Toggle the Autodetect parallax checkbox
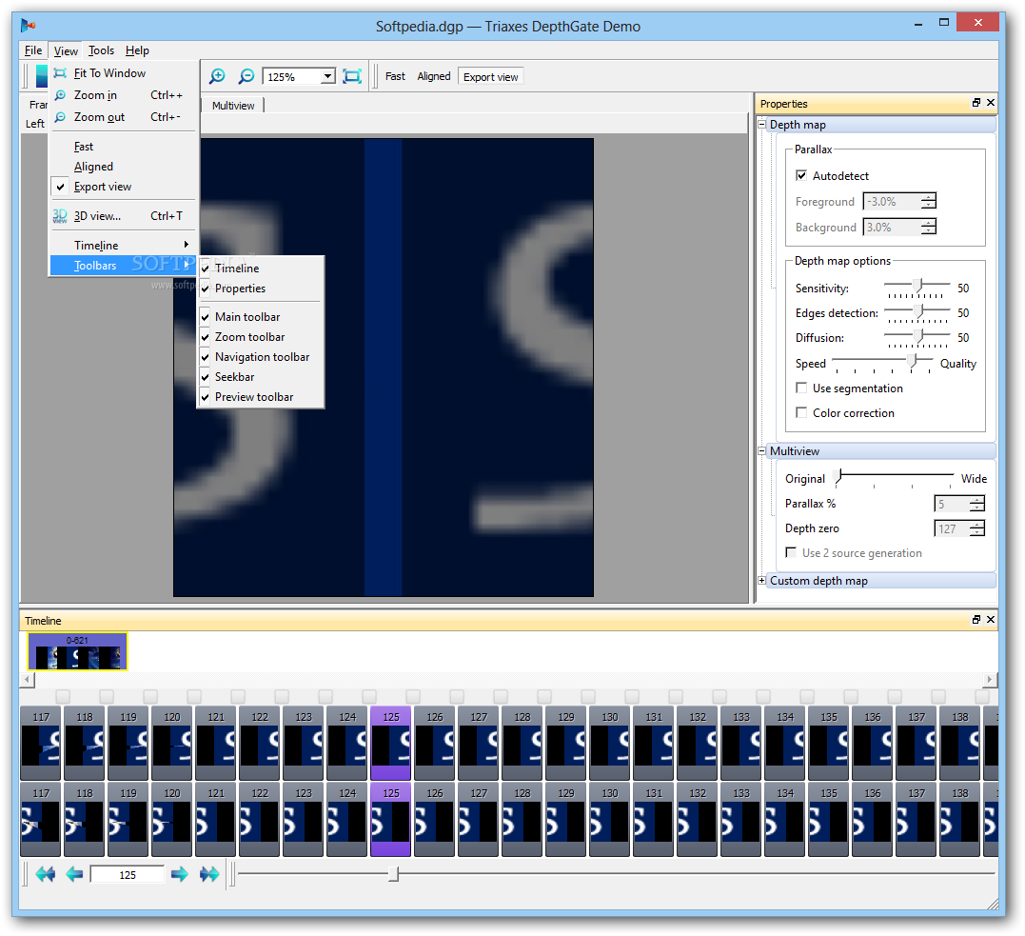1025x936 pixels. click(801, 175)
